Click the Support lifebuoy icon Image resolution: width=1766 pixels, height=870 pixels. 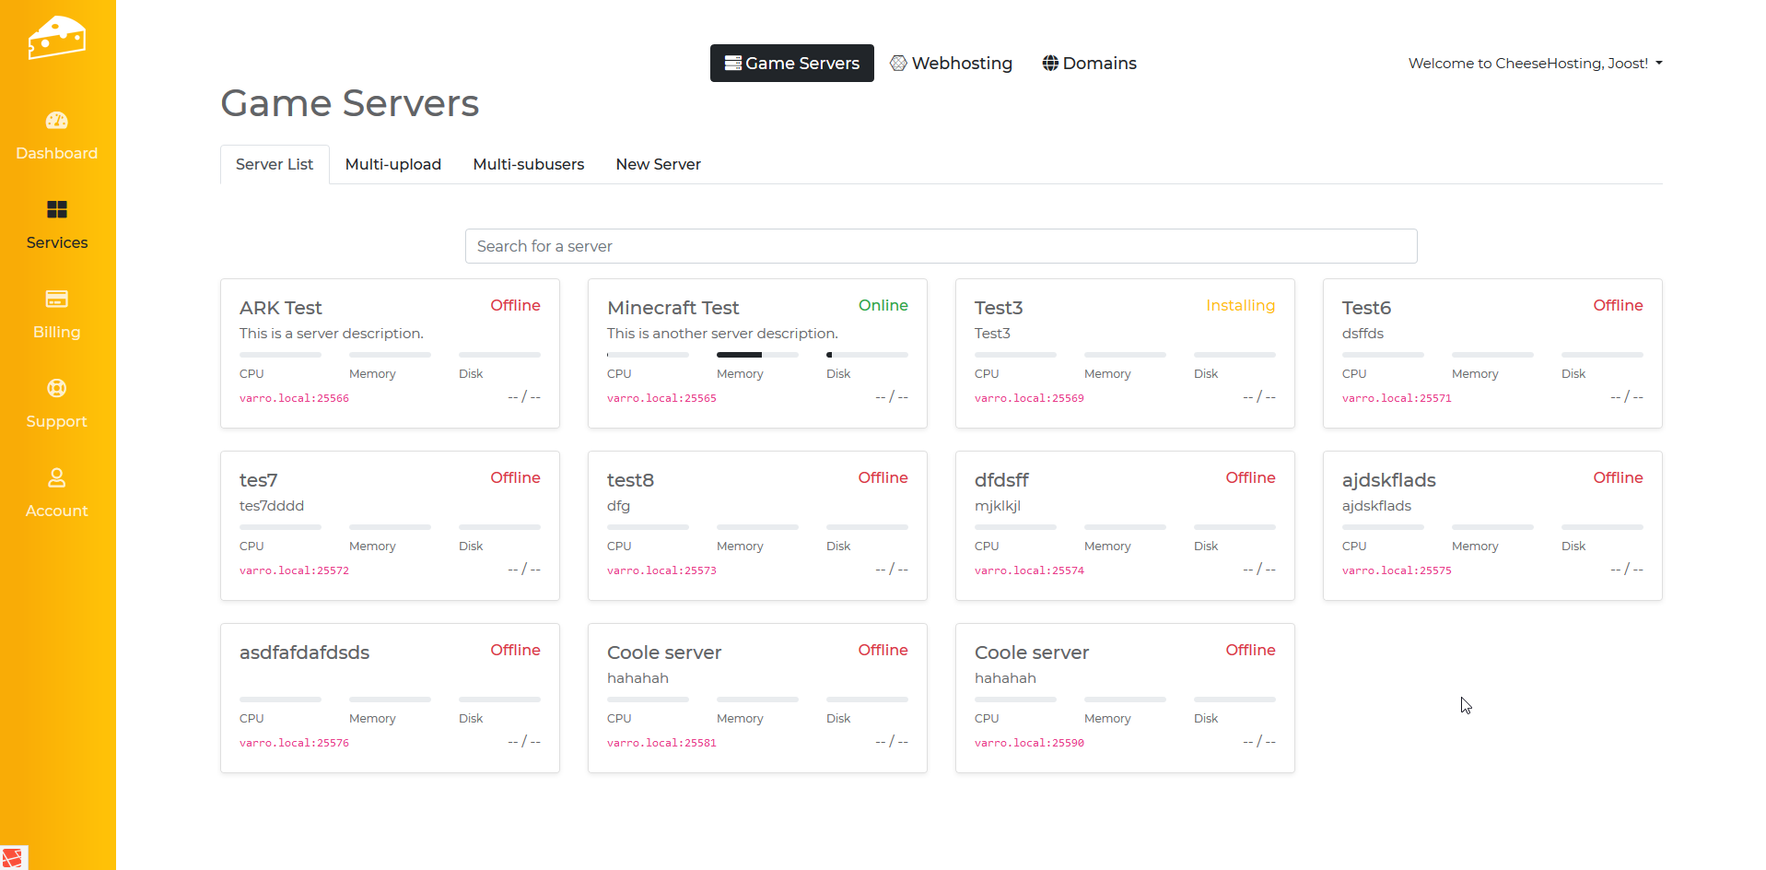pyautogui.click(x=56, y=389)
